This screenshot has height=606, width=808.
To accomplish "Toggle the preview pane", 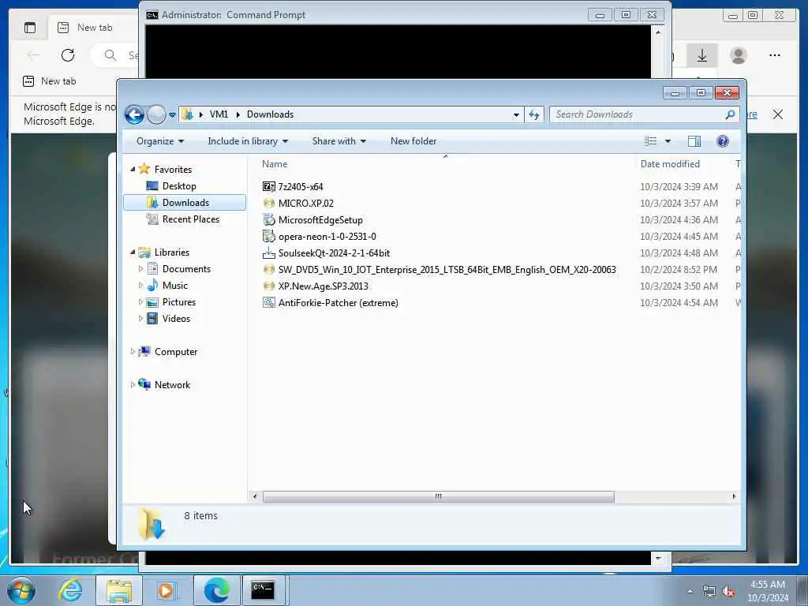I will coord(694,141).
